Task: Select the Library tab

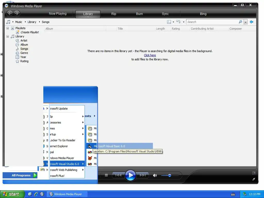Action: tap(88, 14)
